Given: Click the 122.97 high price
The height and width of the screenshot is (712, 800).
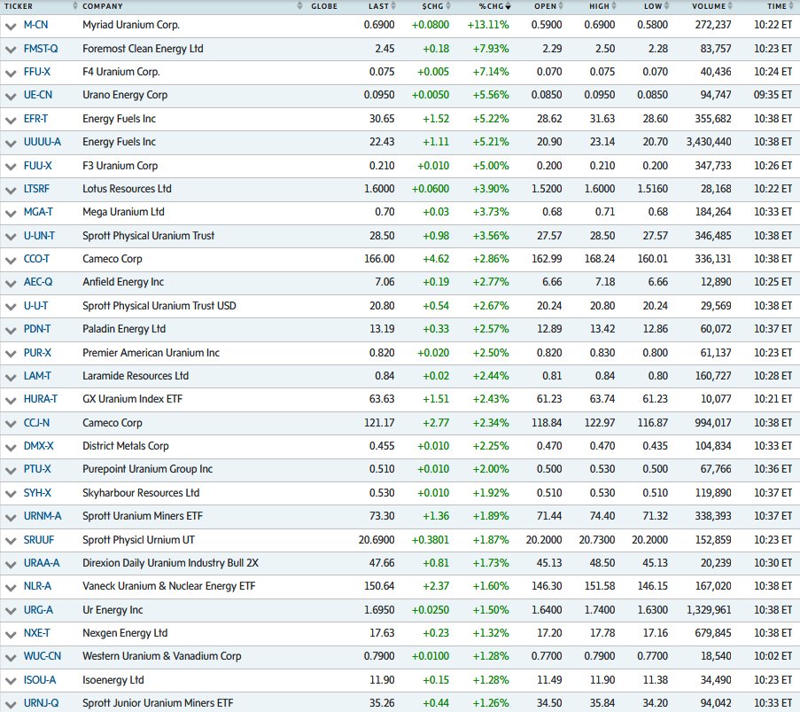Looking at the screenshot, I should (x=600, y=422).
